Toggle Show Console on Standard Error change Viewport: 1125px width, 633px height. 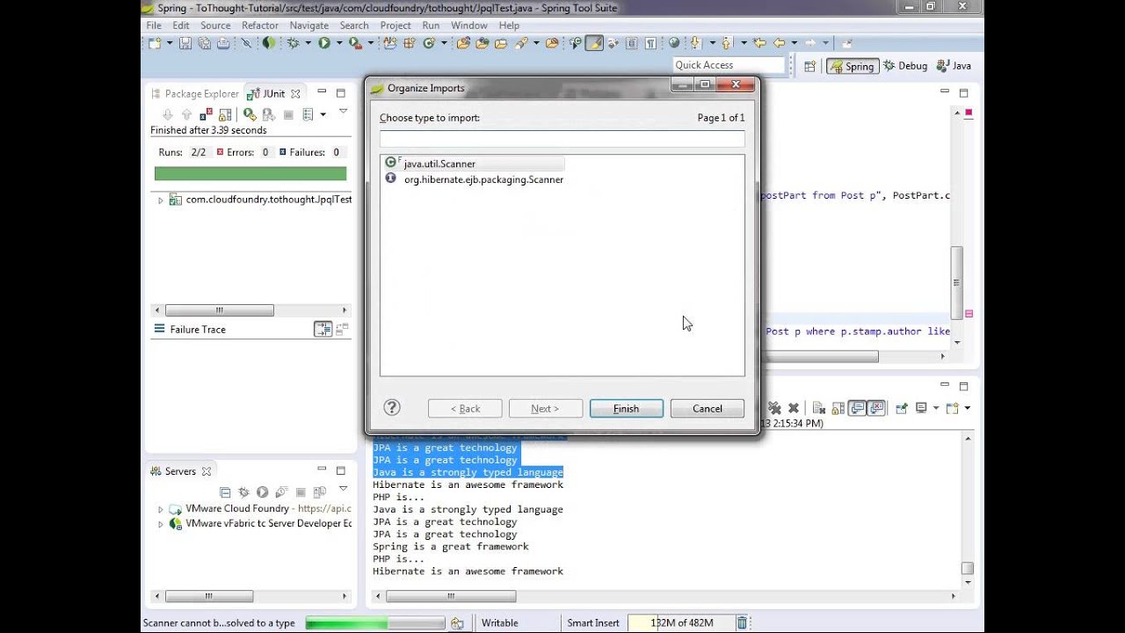click(876, 408)
